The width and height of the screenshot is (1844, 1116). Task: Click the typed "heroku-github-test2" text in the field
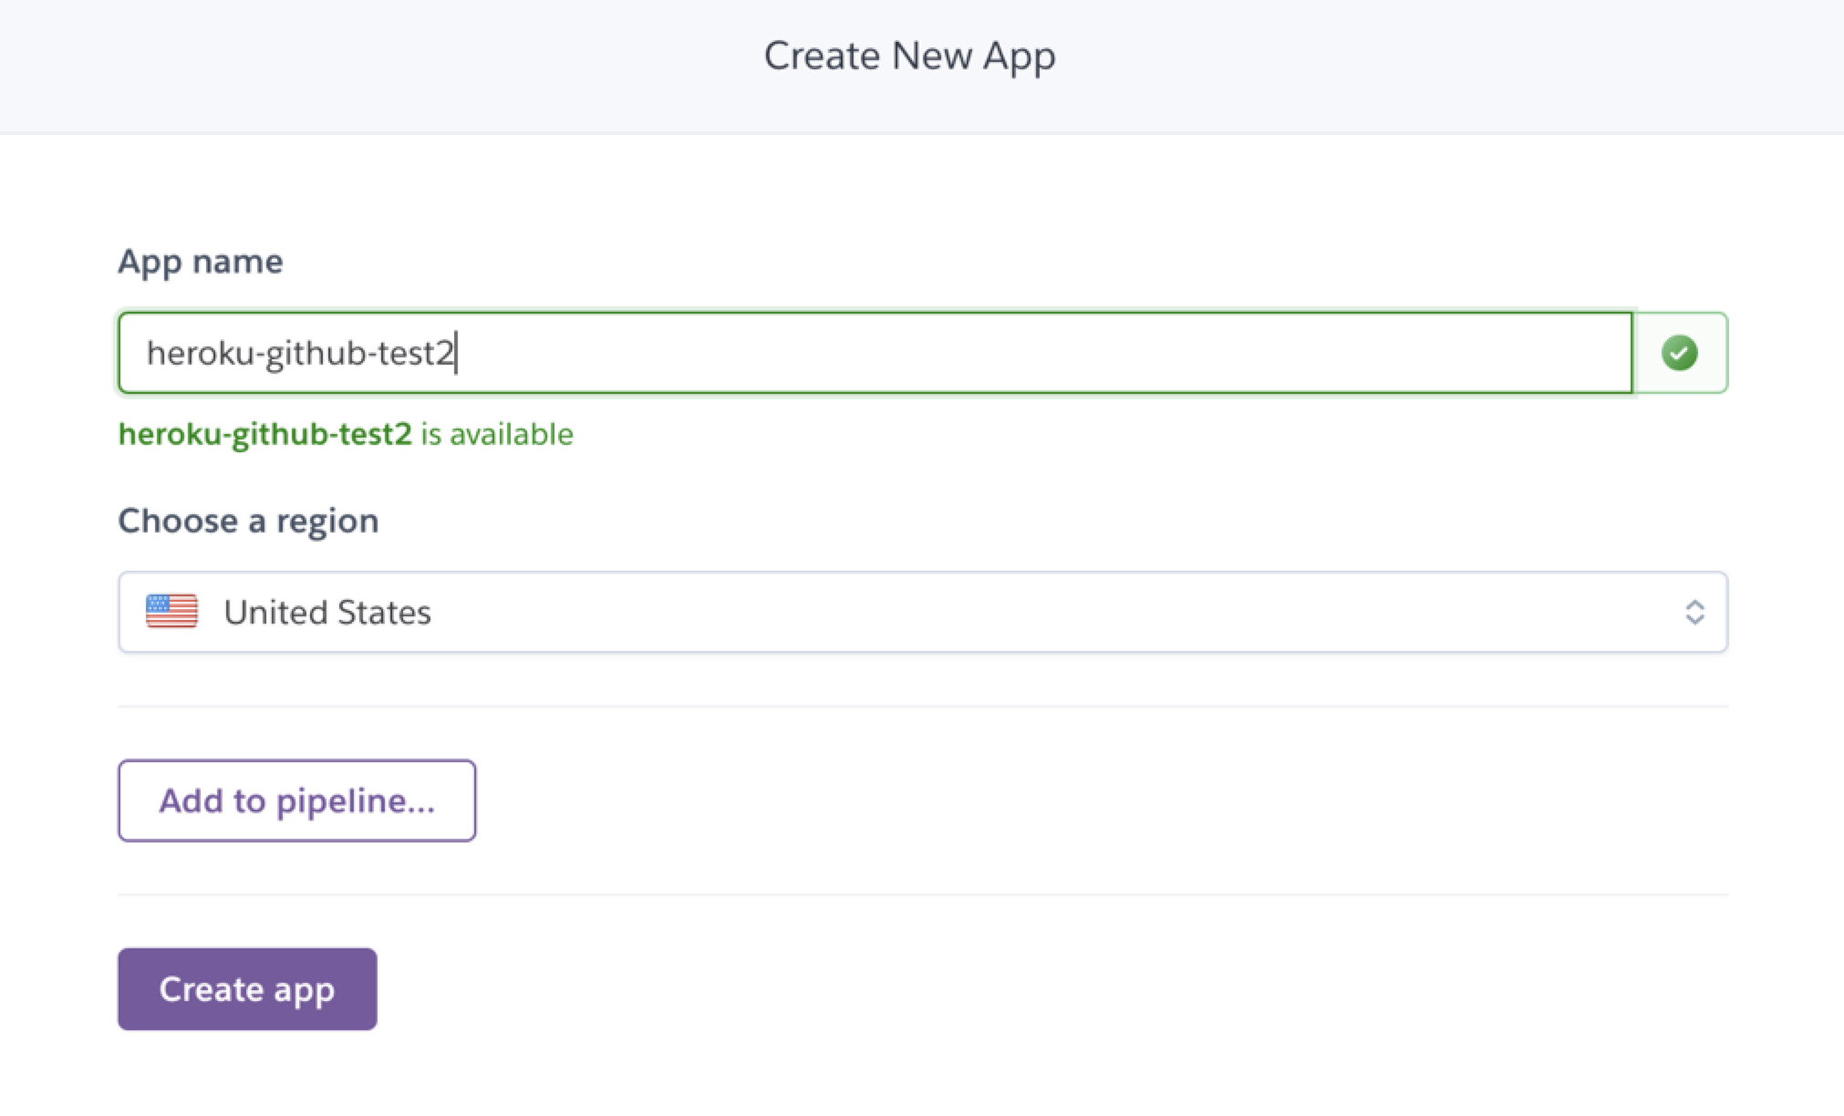(x=299, y=353)
